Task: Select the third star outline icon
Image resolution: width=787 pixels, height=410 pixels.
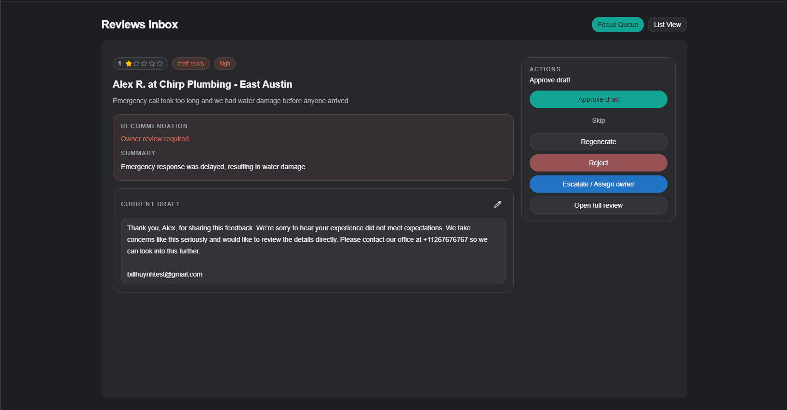Action: coord(145,63)
